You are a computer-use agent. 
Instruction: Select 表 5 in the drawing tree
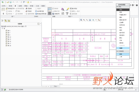coord(8,31)
